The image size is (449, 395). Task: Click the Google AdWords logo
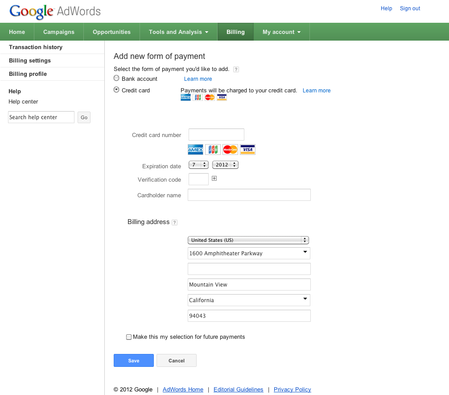click(55, 11)
